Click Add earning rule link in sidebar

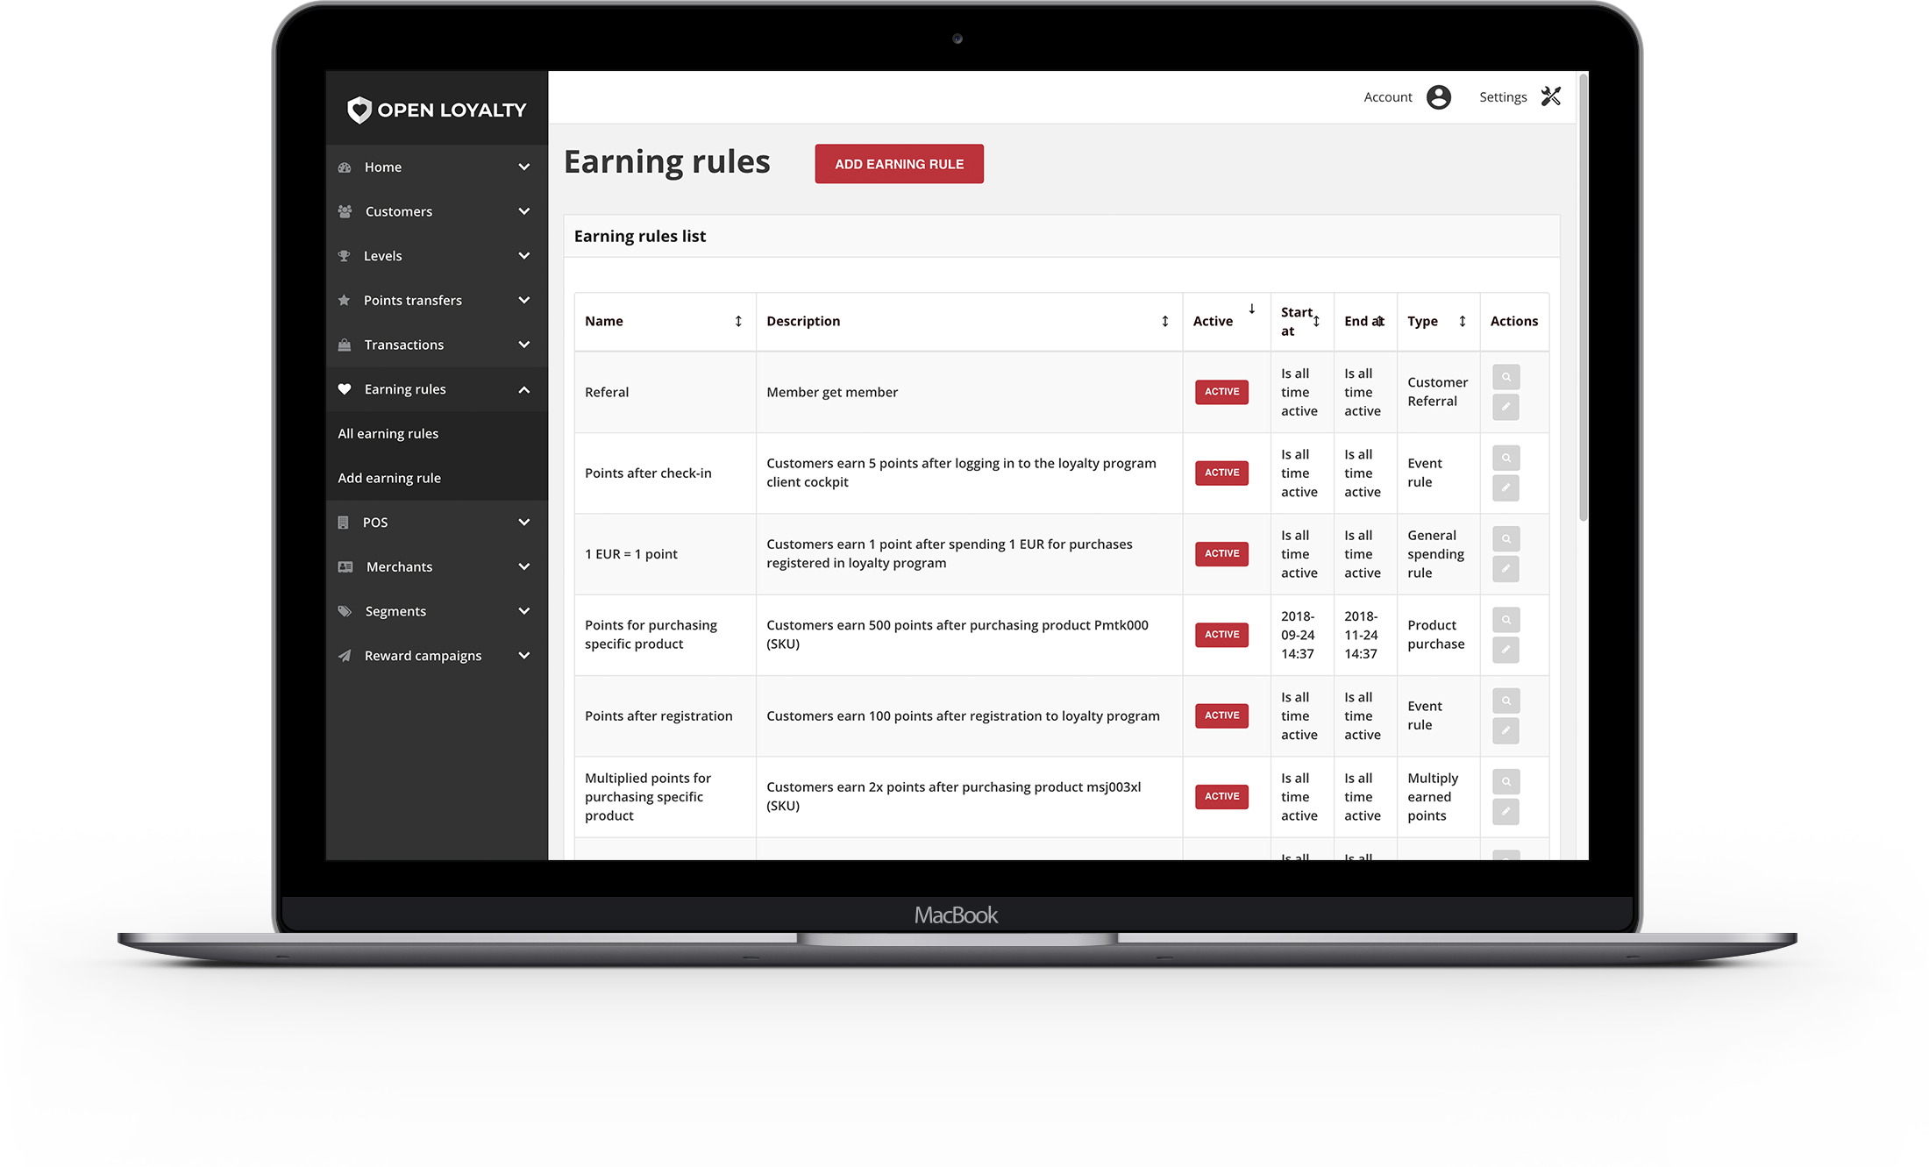[x=388, y=477]
